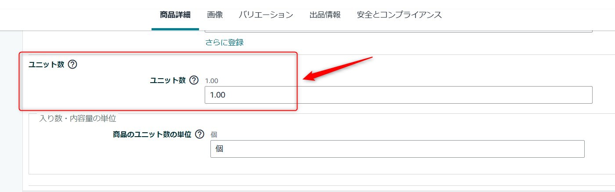Click the red arrow annotation

pos(337,69)
